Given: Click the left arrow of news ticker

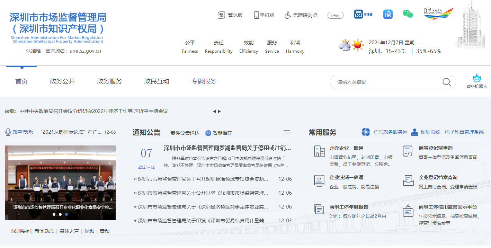Looking at the screenshot, I should tap(215, 111).
